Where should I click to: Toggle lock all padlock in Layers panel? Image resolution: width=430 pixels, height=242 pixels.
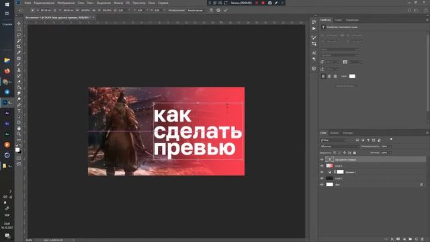pos(354,153)
